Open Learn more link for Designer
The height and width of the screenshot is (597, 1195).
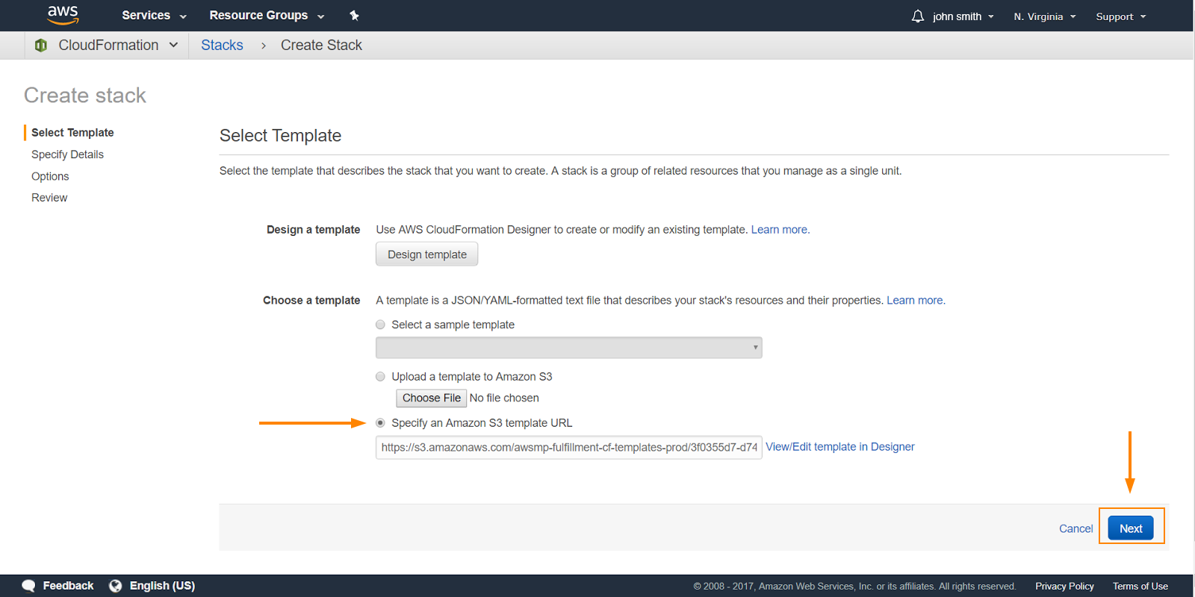(779, 230)
